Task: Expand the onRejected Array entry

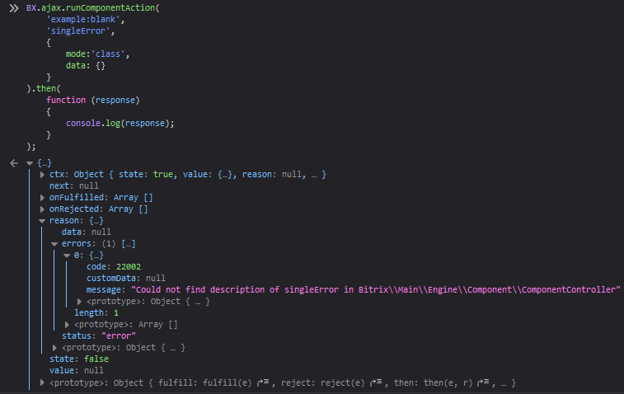Action: tap(42, 209)
